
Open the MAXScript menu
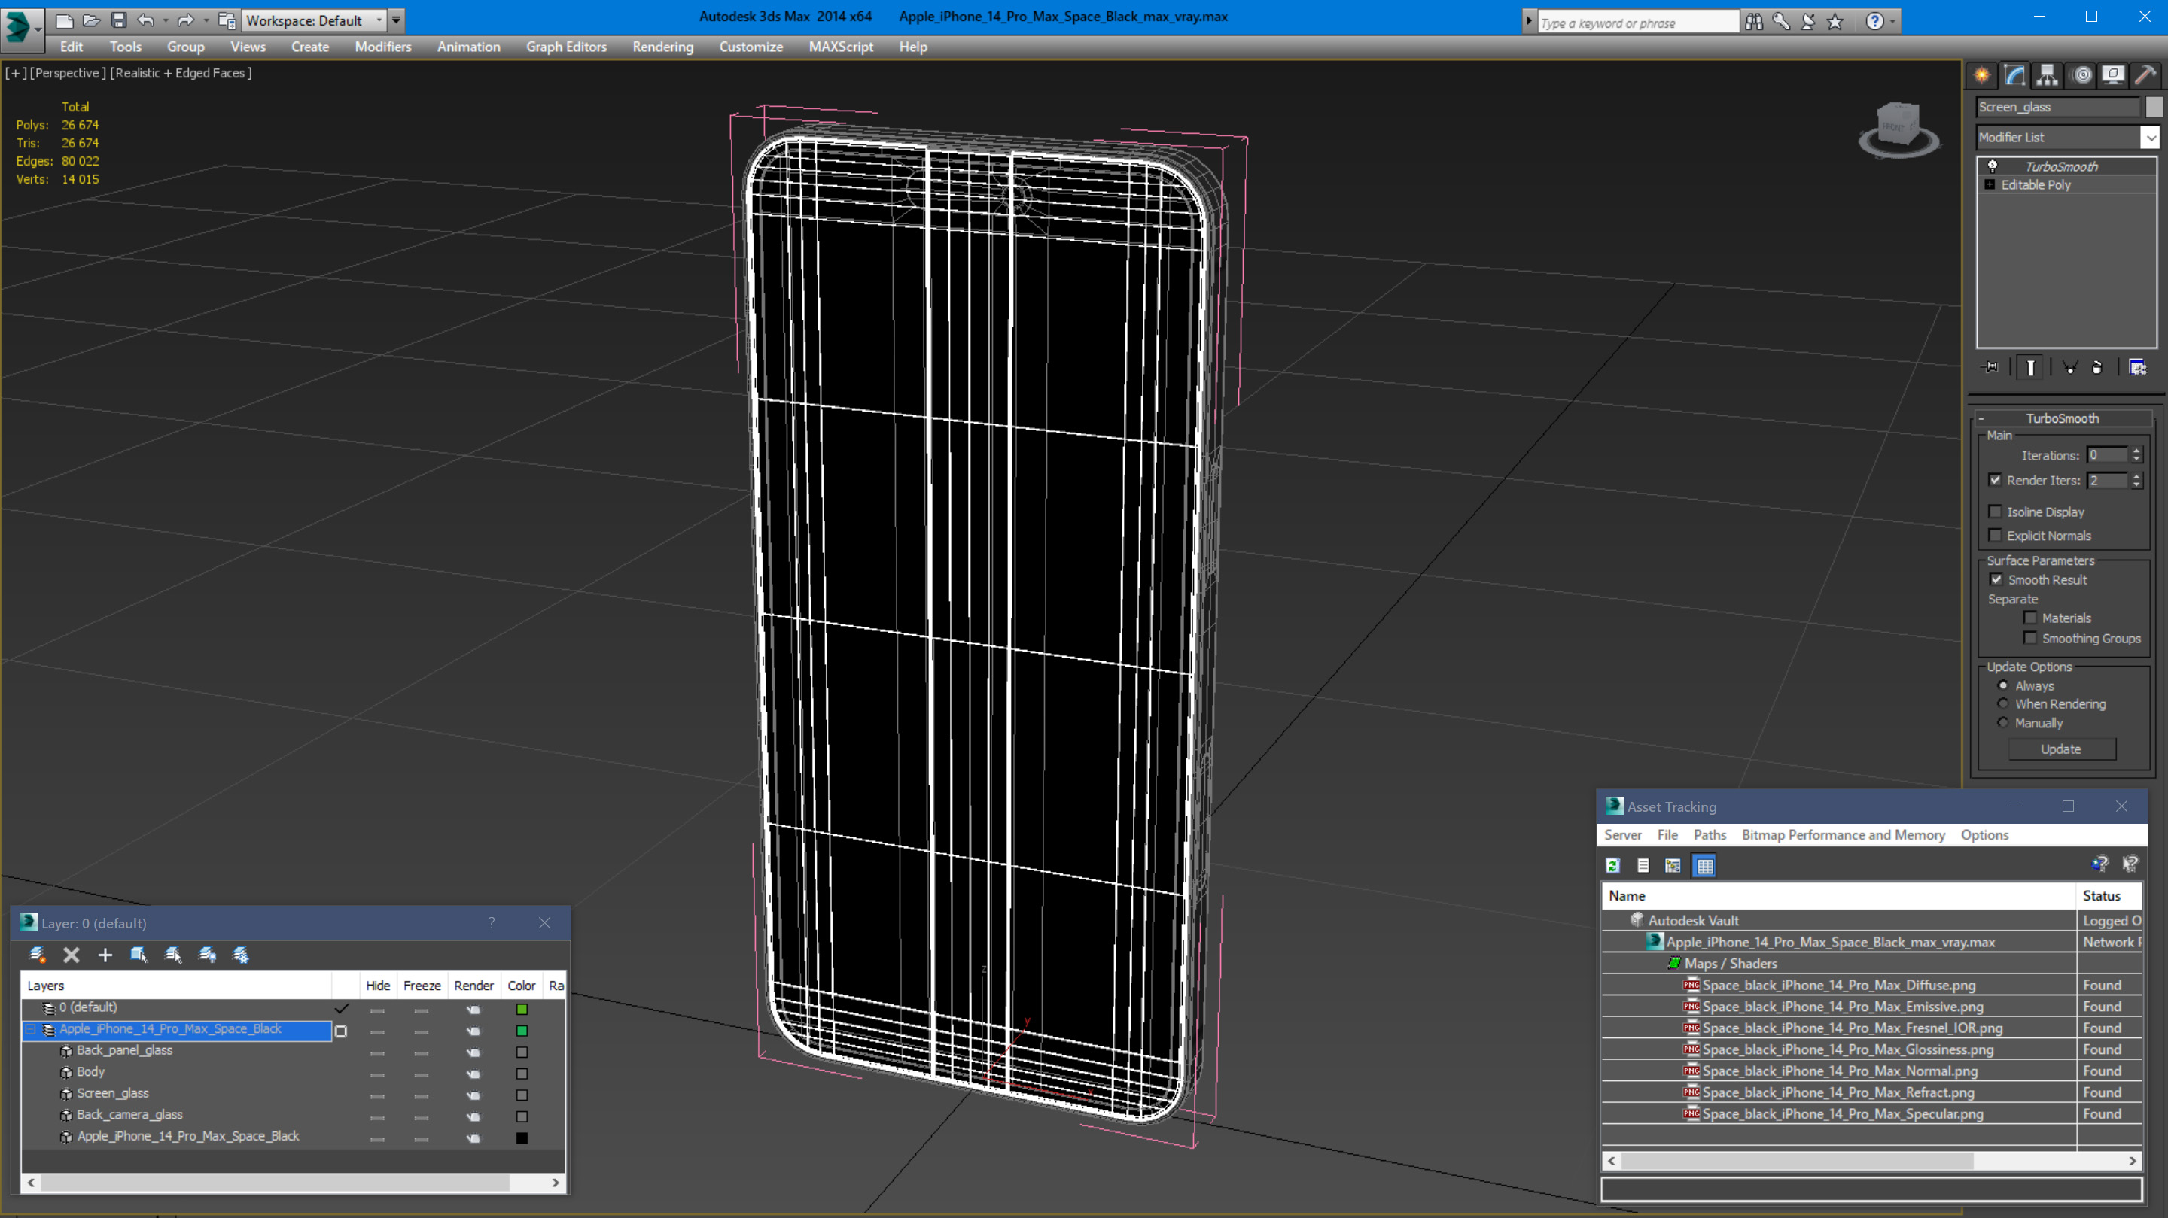[840, 46]
